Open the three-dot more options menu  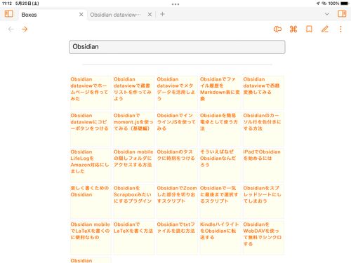340,29
